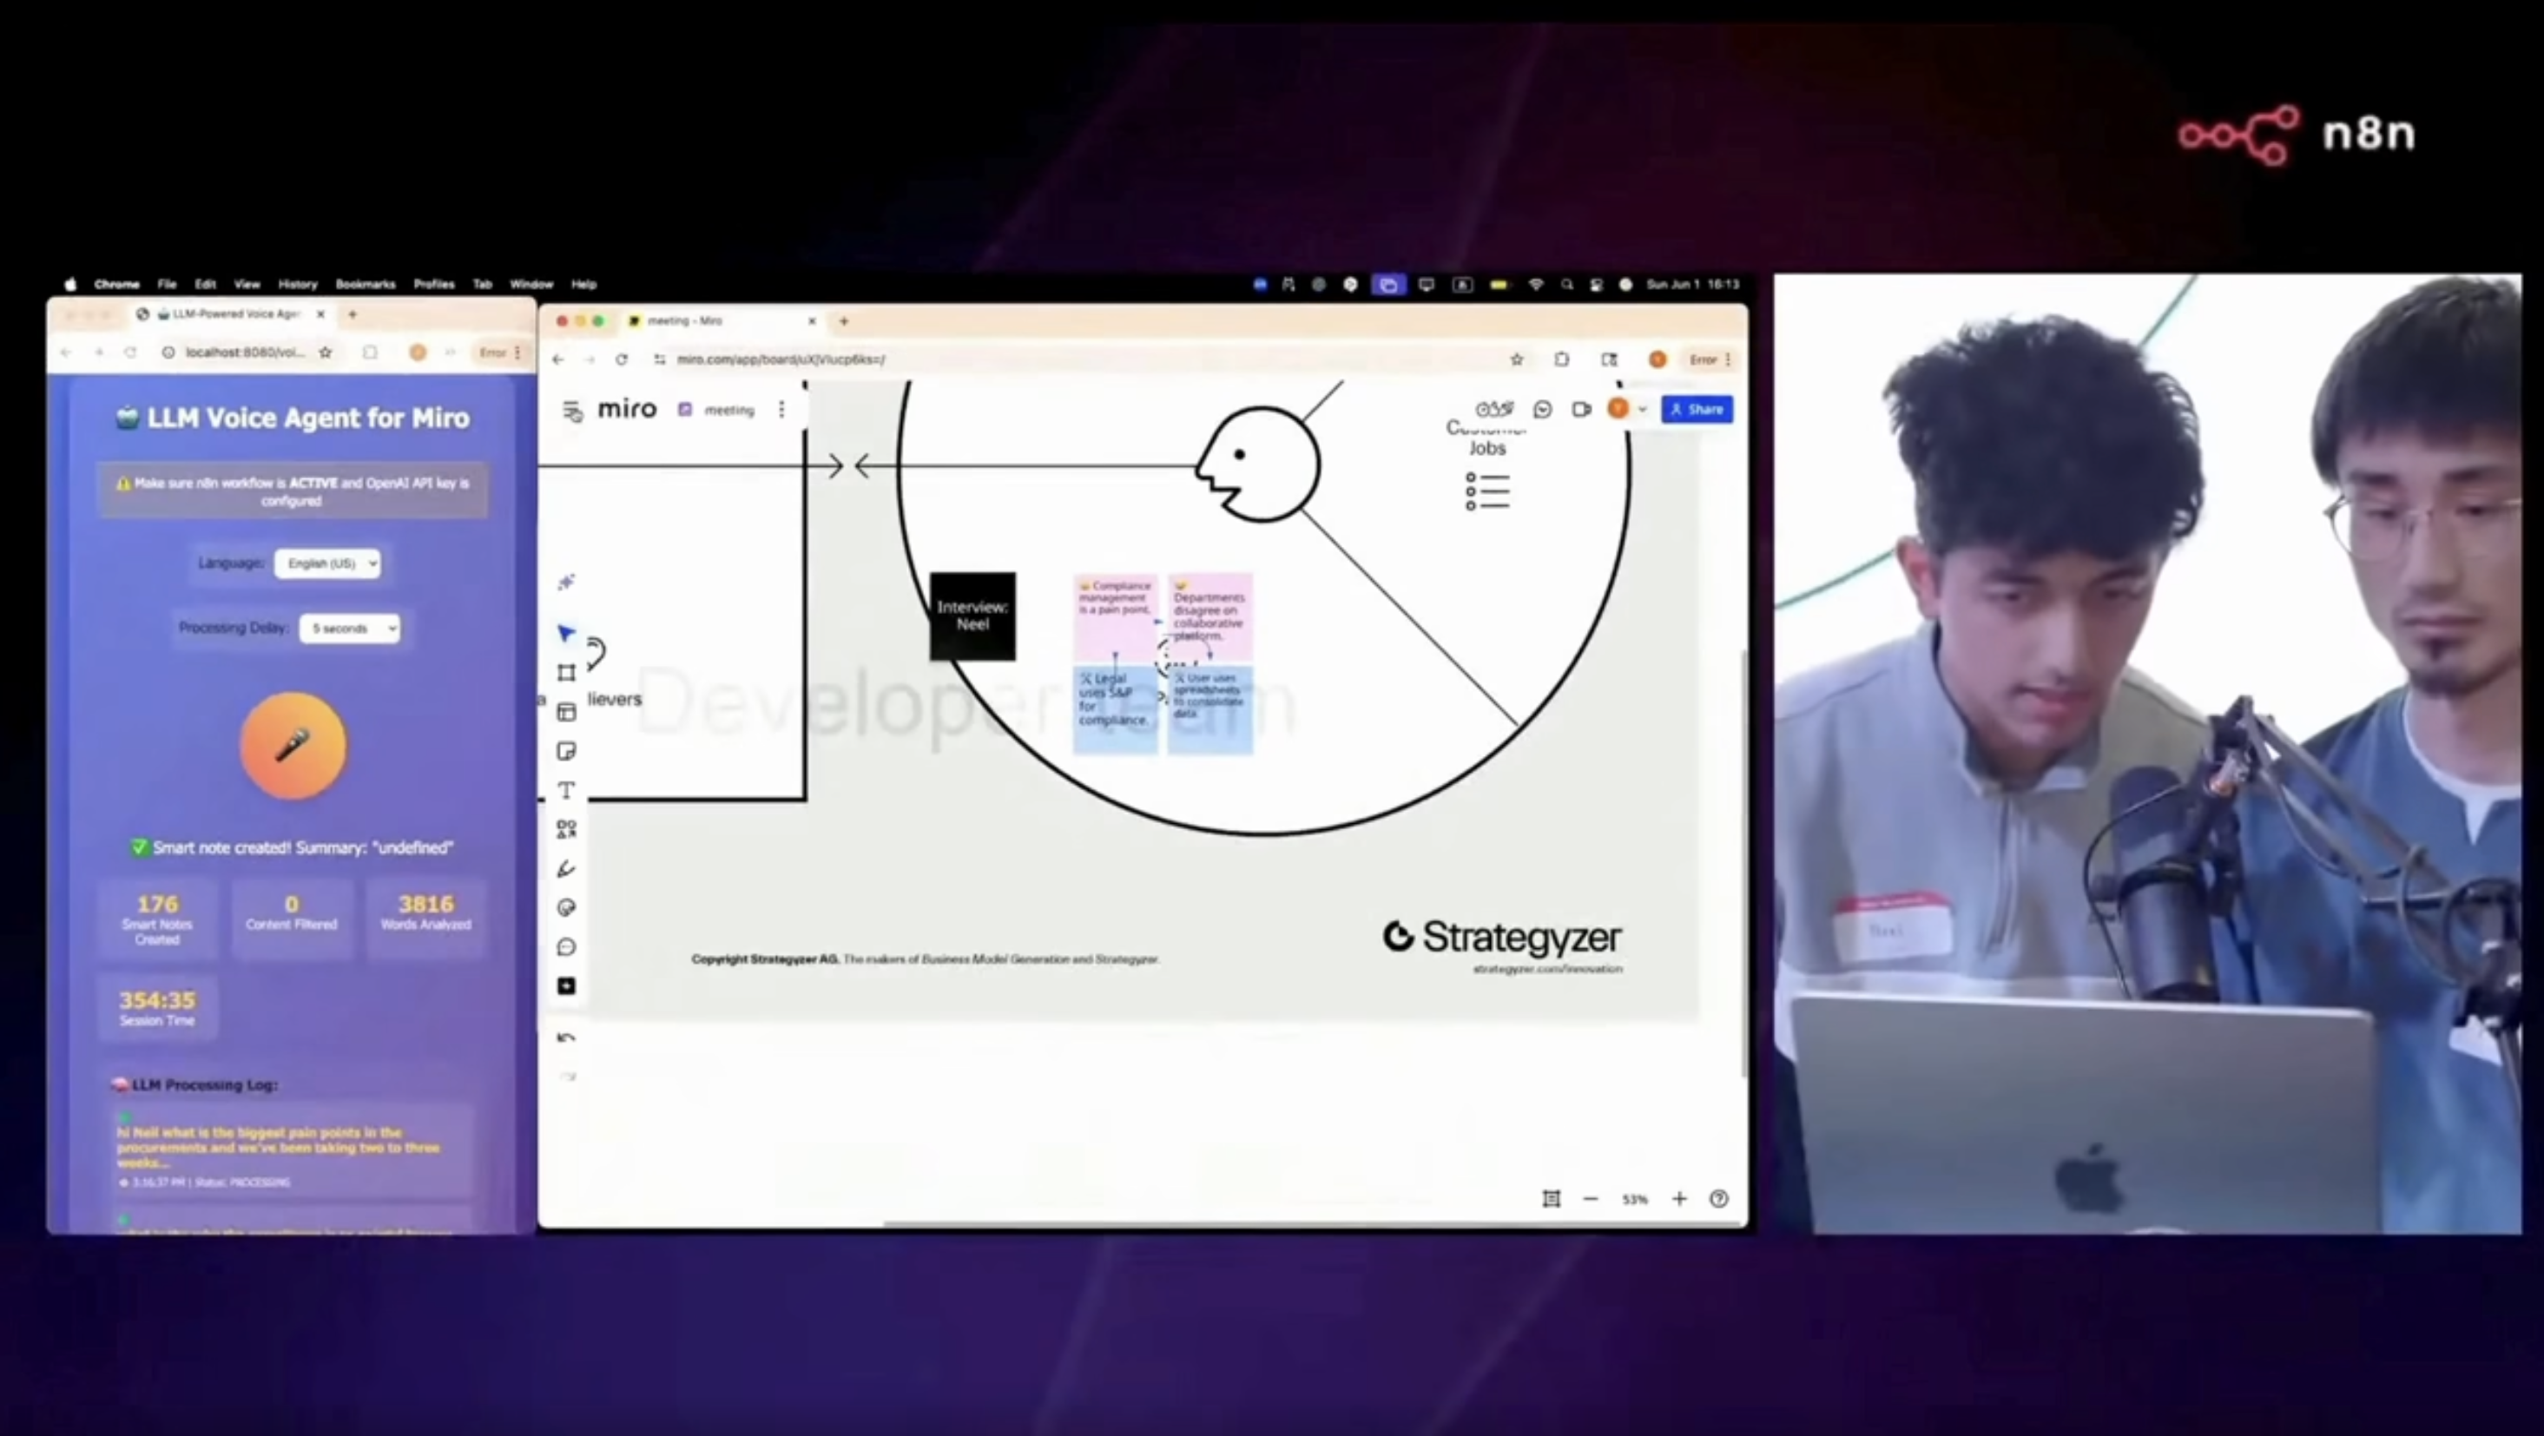Toggle the orange microphone record button
This screenshot has height=1436, width=2544.
click(293, 746)
